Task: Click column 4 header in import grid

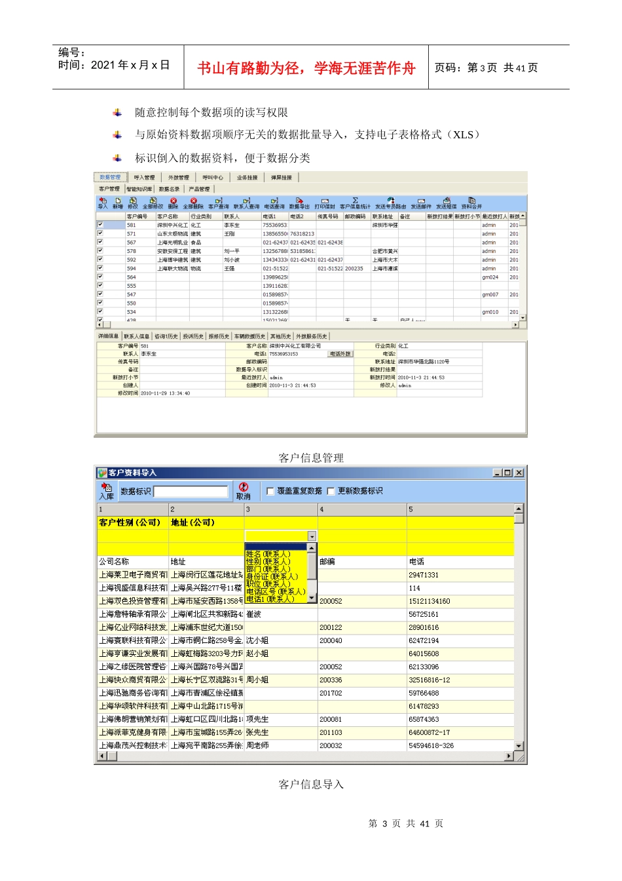Action: [x=362, y=509]
